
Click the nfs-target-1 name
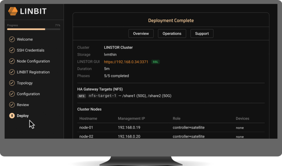click(x=102, y=96)
